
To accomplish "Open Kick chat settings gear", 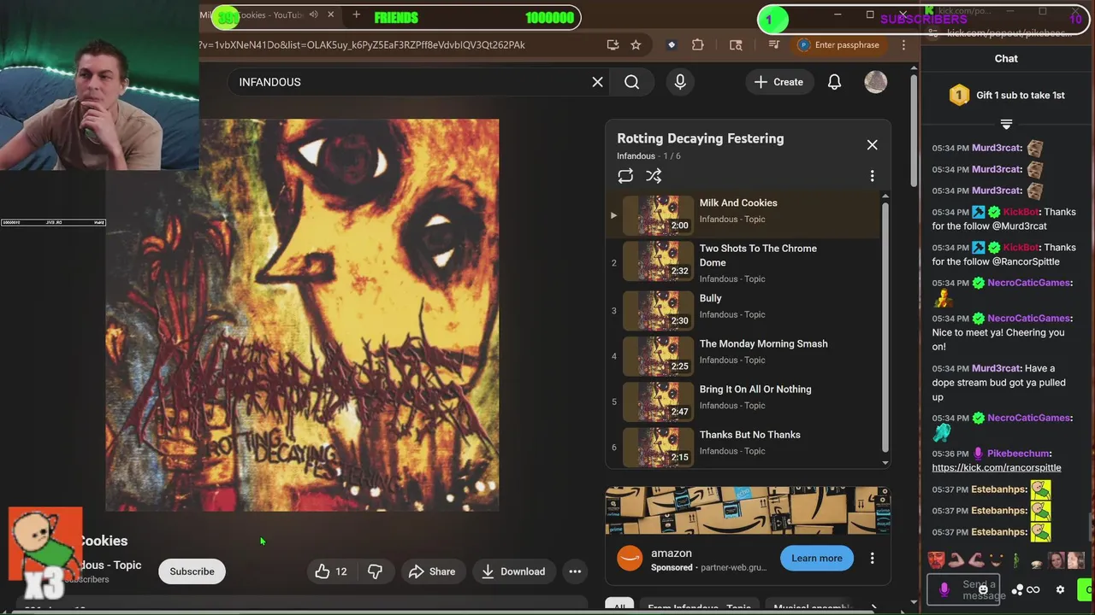I will [1060, 589].
